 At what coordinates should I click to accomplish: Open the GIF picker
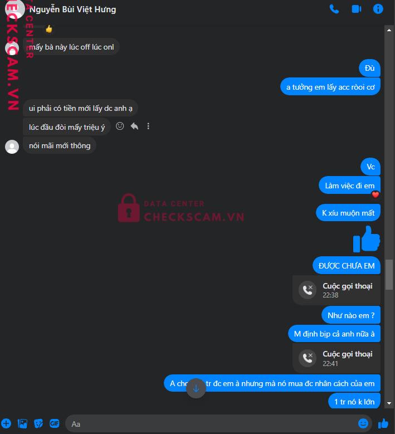pos(55,423)
